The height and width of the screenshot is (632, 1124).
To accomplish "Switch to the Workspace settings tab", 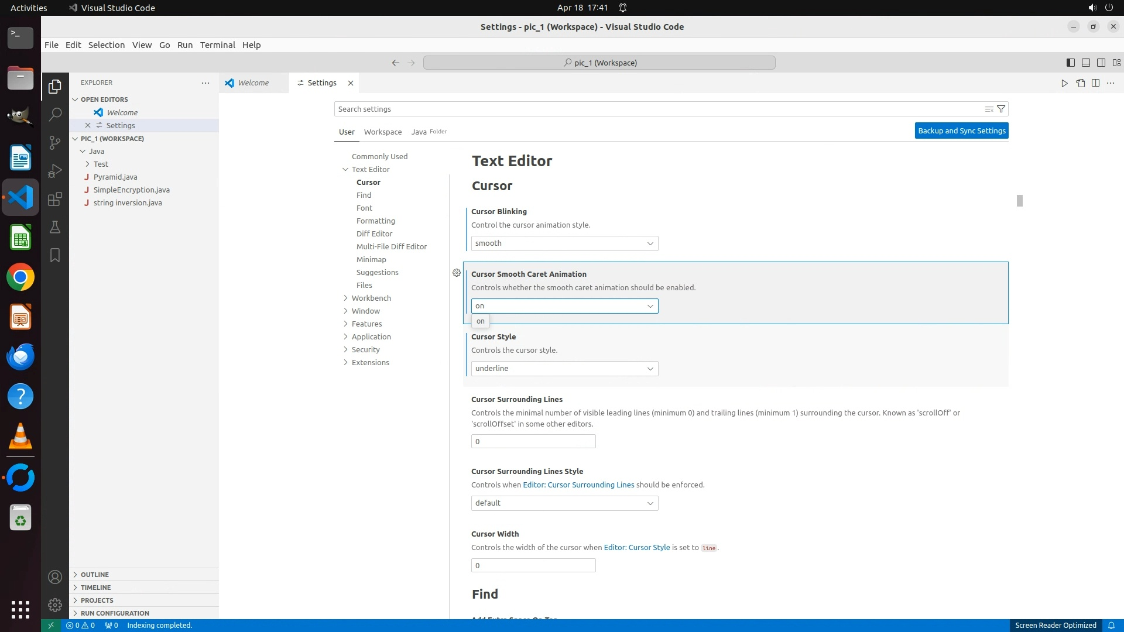I will (382, 132).
